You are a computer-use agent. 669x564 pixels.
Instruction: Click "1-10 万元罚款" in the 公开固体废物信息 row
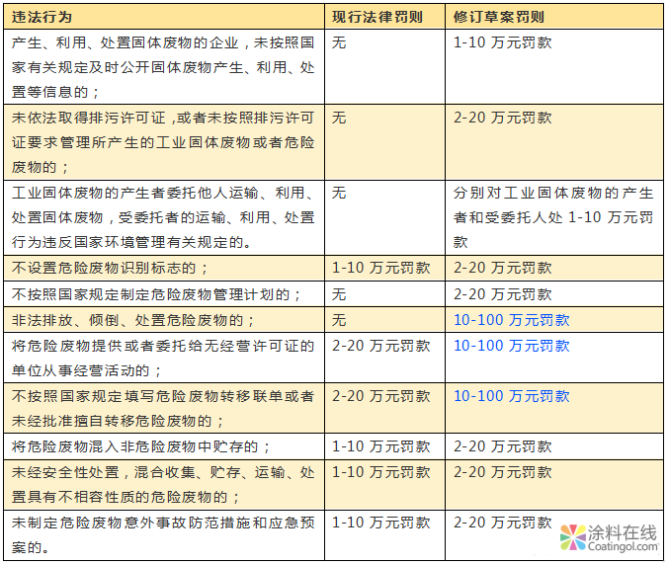[x=502, y=42]
